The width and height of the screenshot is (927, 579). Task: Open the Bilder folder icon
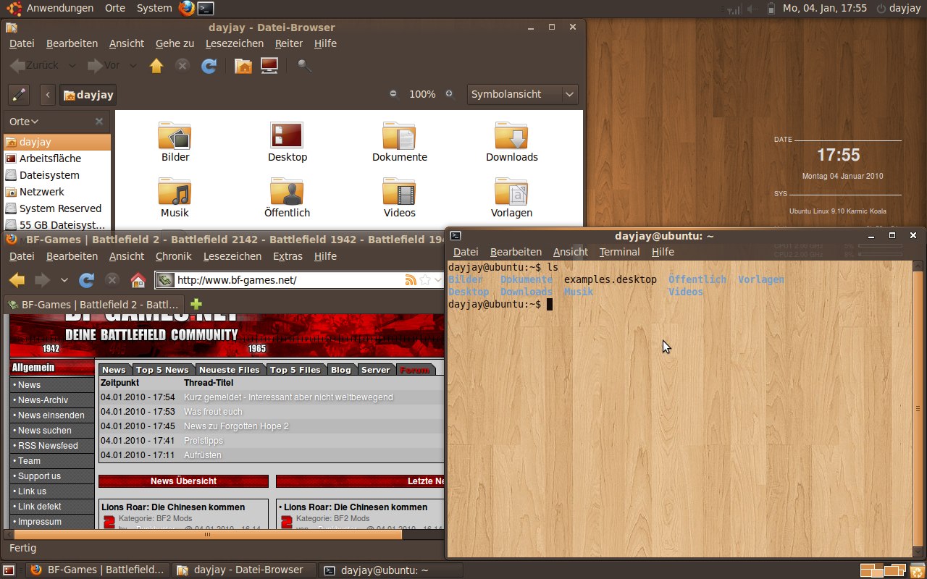click(x=175, y=136)
